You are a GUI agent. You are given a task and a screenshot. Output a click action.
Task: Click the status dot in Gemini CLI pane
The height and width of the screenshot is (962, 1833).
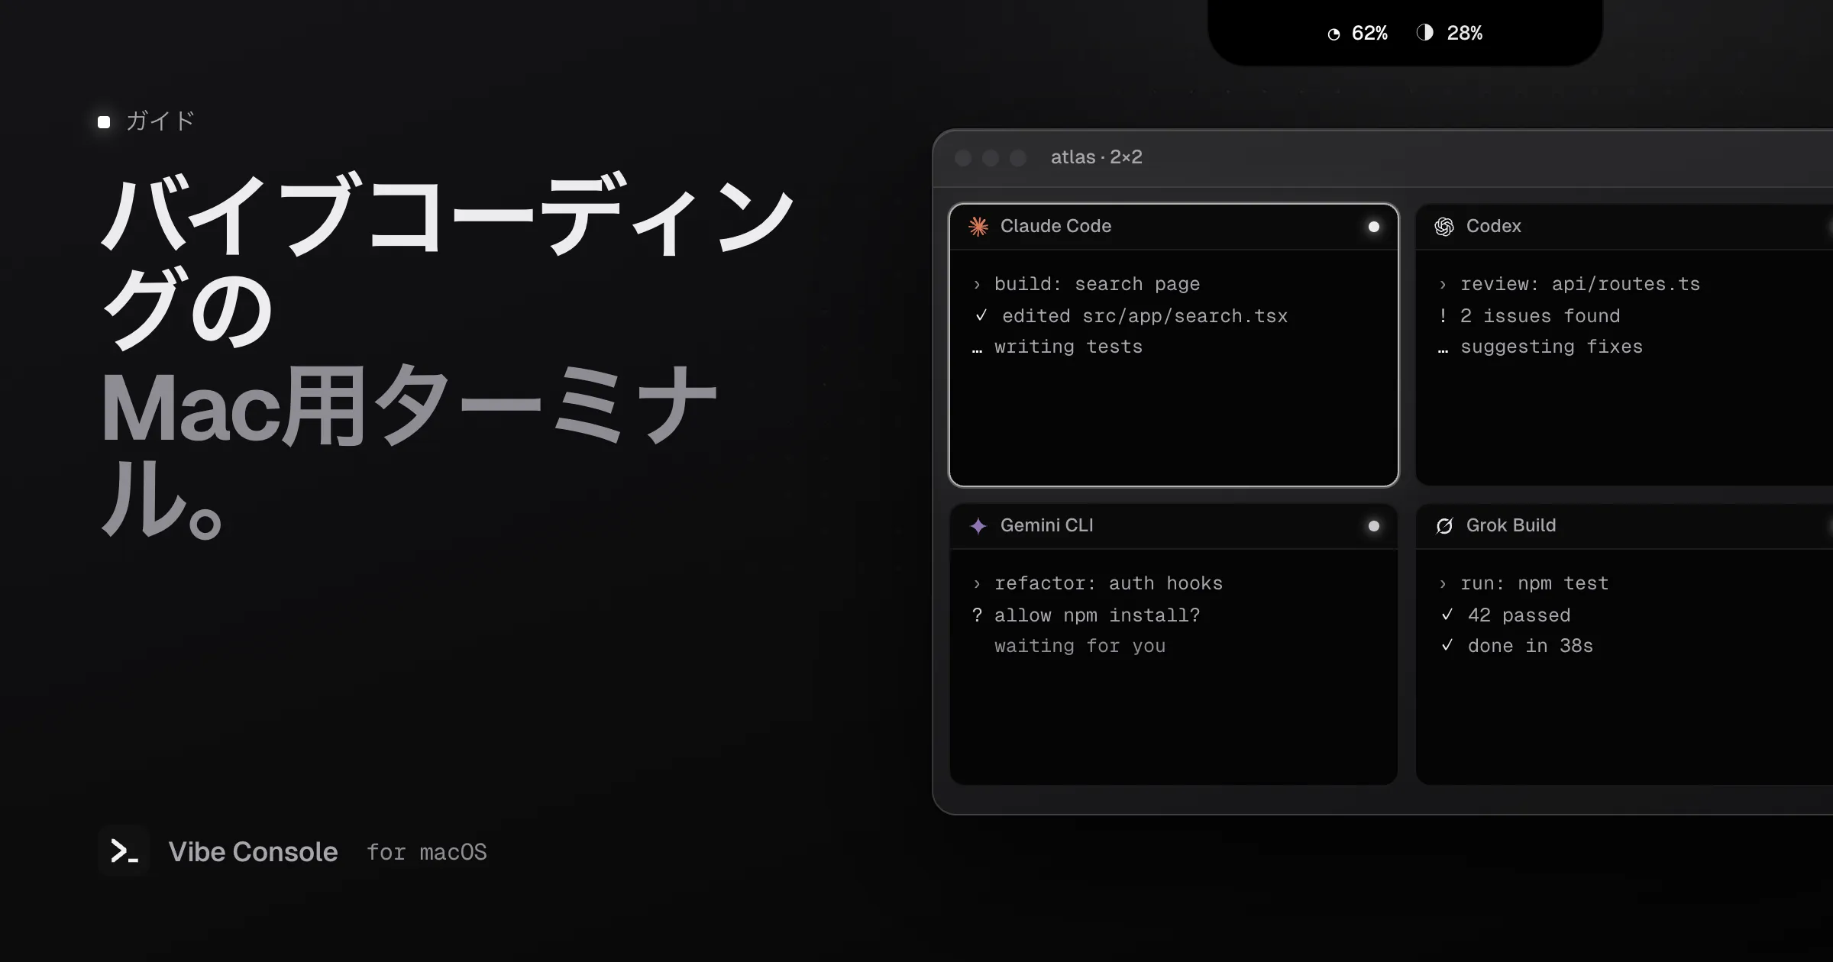tap(1374, 526)
